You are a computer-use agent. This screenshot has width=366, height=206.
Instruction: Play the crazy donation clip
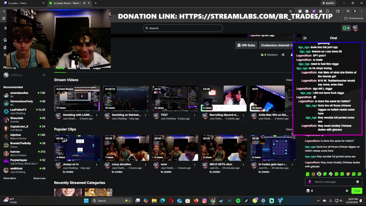126,148
